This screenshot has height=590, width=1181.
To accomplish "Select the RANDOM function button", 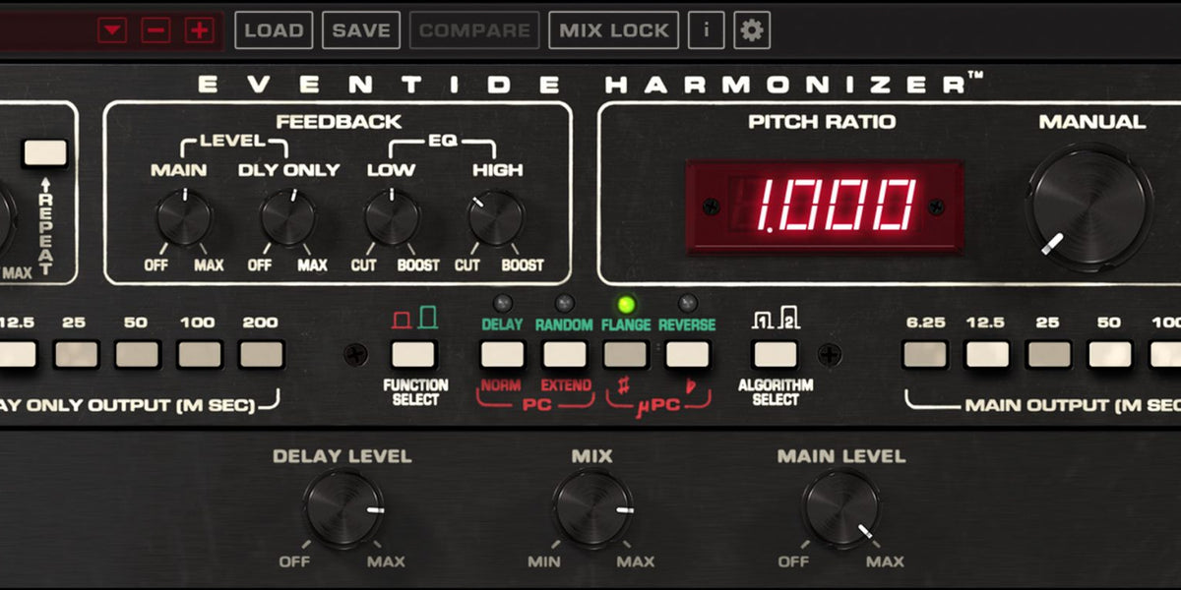I will click(x=564, y=352).
